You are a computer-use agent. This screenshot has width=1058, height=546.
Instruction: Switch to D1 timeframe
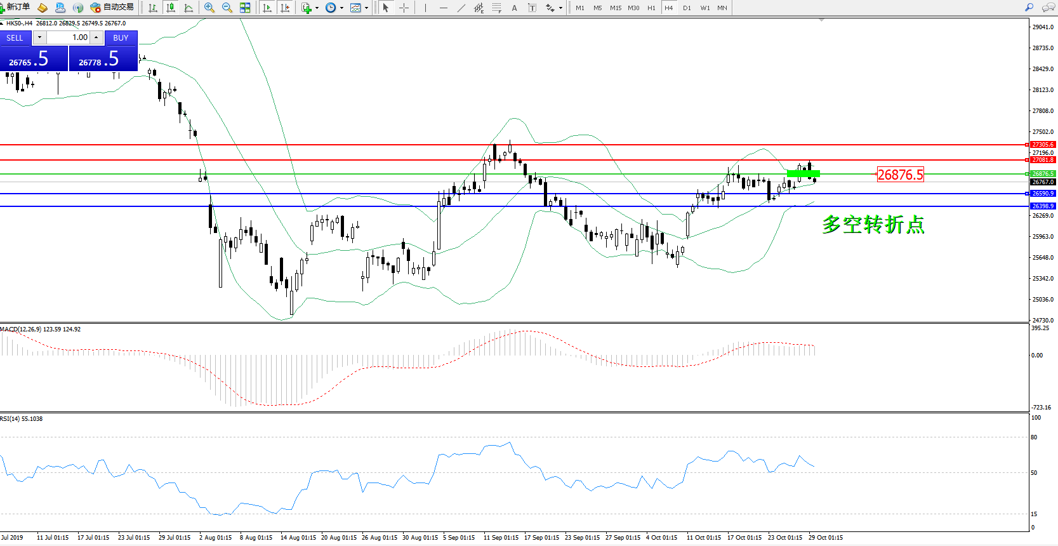click(x=687, y=8)
